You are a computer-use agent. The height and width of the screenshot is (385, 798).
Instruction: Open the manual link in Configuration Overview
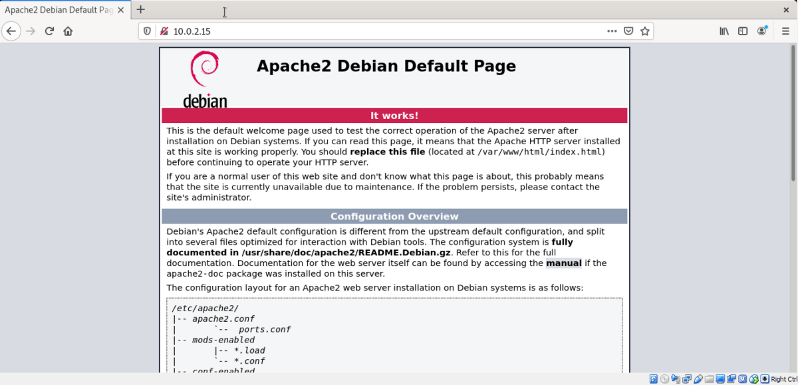[x=563, y=263]
